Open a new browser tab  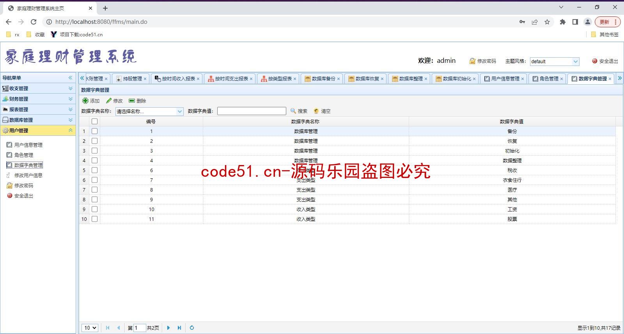coord(105,8)
